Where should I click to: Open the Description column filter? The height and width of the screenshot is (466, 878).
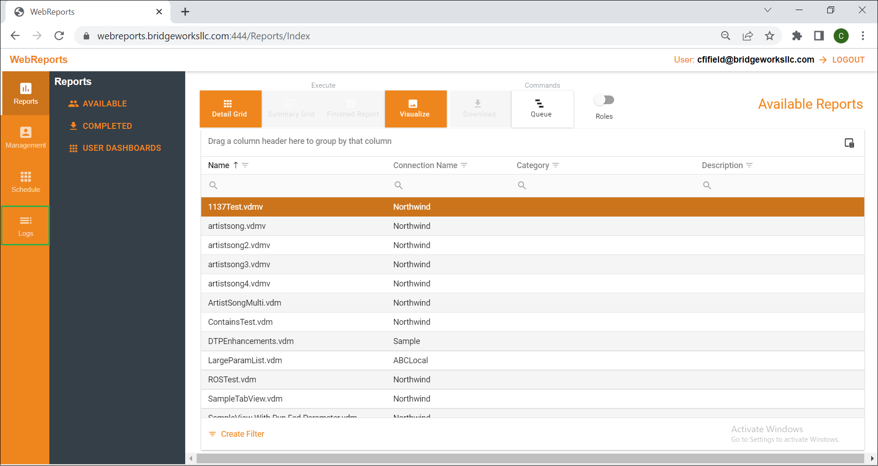749,165
